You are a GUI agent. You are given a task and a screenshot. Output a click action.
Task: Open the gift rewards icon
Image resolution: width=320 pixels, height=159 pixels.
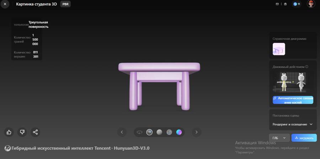coord(285,4)
